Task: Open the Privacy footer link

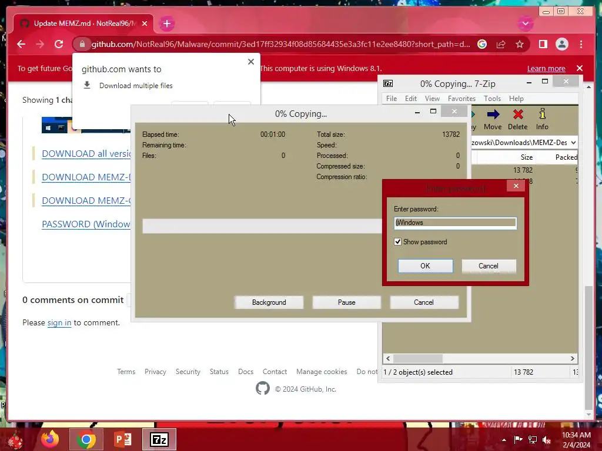Action: point(155,372)
